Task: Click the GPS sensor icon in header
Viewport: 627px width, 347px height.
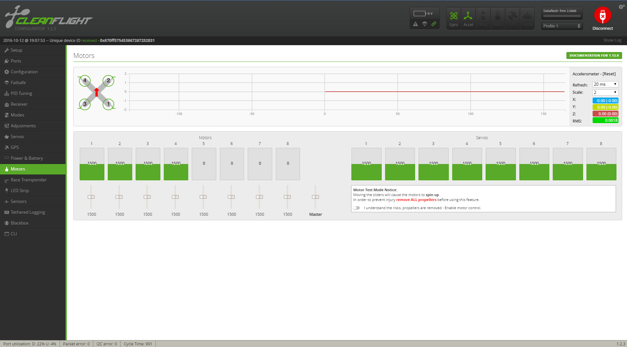Action: 512,18
